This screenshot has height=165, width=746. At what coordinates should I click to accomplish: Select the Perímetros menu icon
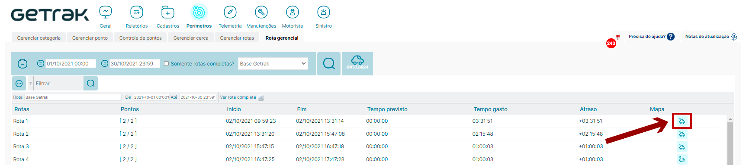pos(199,12)
